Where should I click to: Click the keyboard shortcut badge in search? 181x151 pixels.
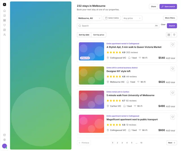pyautogui.click(x=156, y=26)
